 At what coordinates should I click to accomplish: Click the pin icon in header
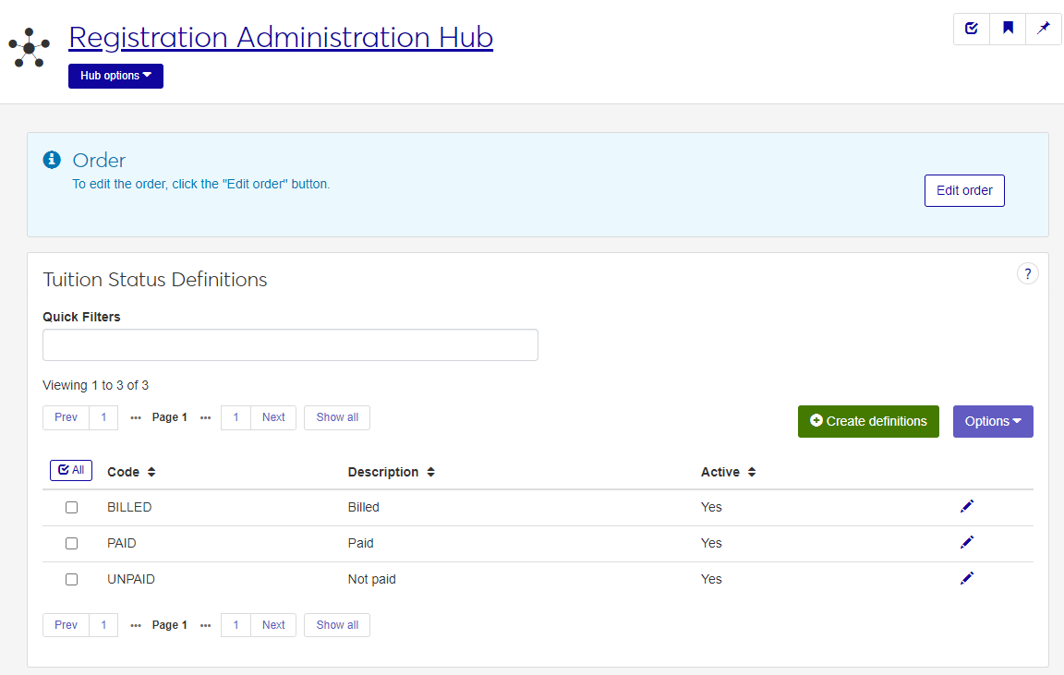tap(1044, 29)
